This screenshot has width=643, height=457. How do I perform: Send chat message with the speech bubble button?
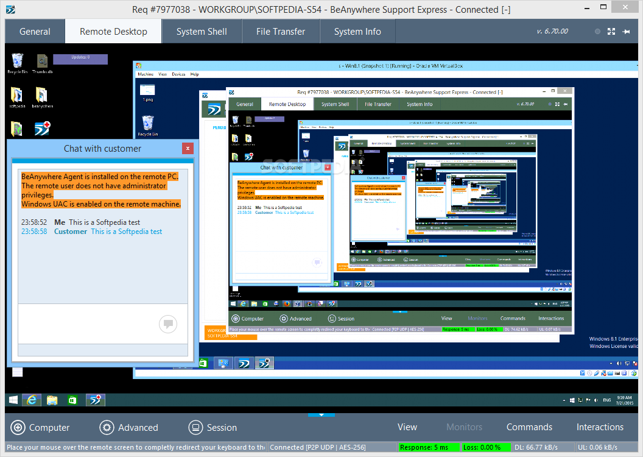pyautogui.click(x=167, y=324)
